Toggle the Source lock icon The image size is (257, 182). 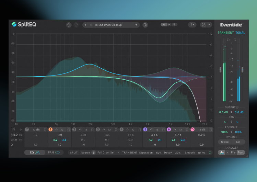(93, 152)
